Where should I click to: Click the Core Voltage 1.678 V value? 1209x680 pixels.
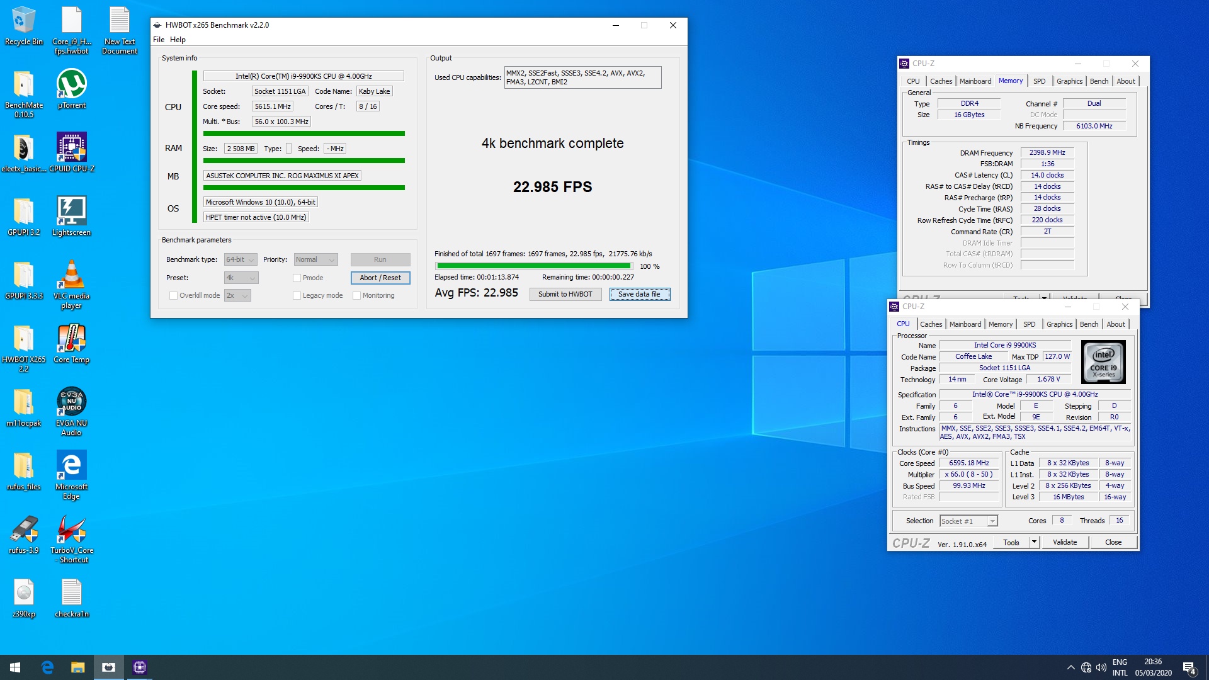coord(1048,379)
